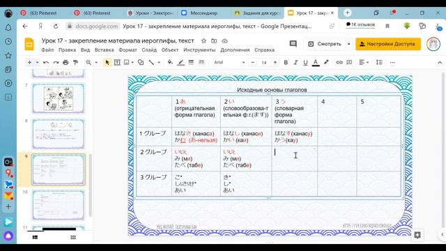Open the Вид menu
The image size is (446, 251).
(85, 50)
